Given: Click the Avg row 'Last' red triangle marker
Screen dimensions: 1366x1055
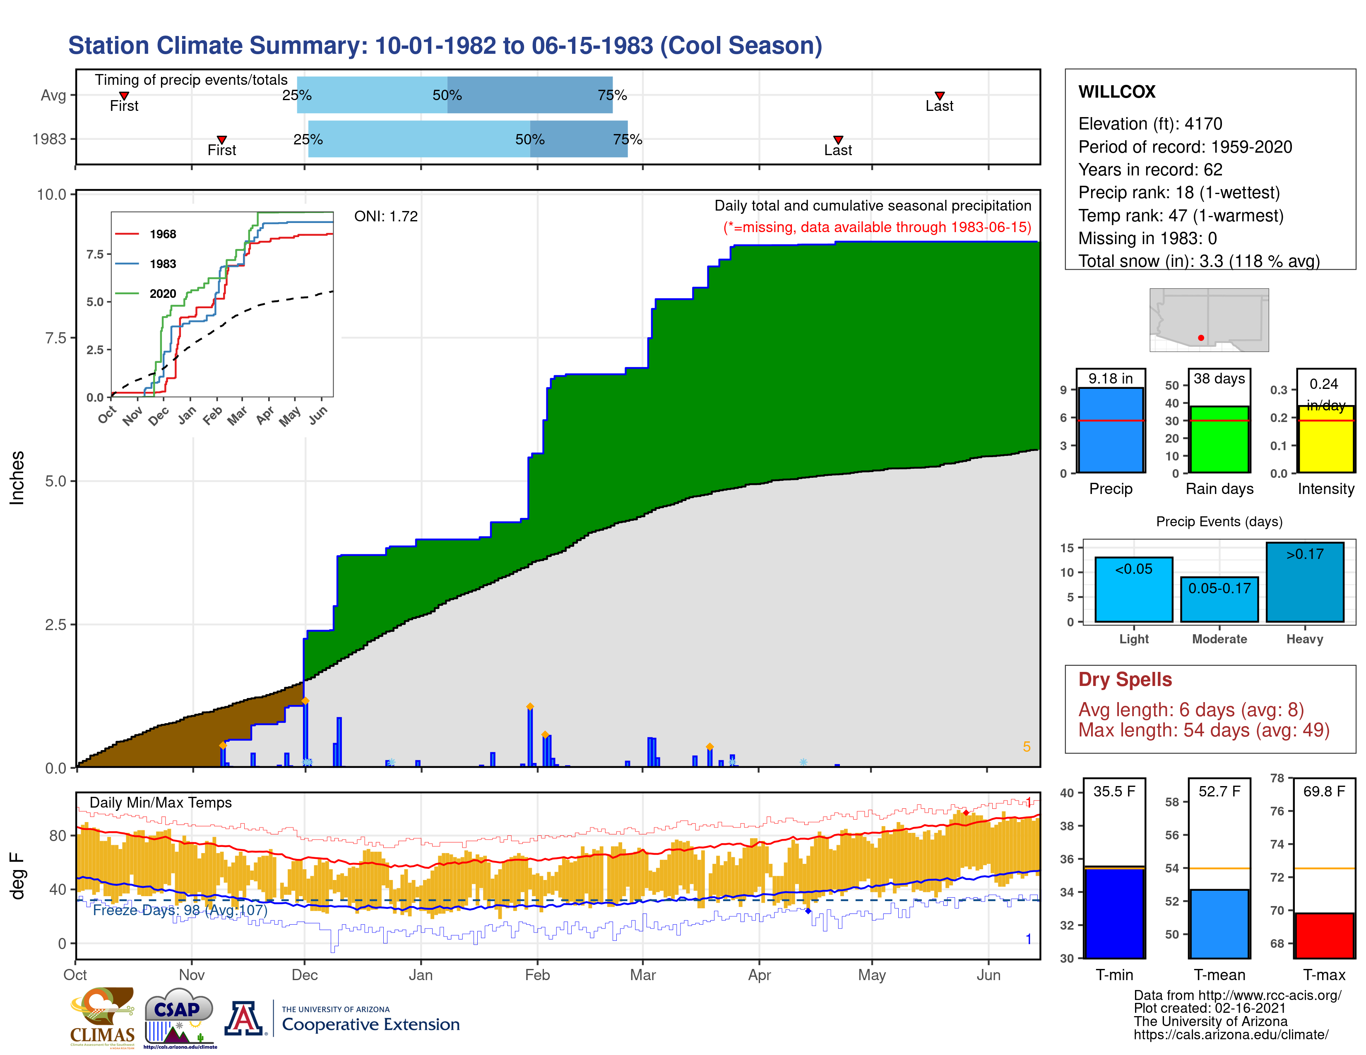Looking at the screenshot, I should [940, 96].
